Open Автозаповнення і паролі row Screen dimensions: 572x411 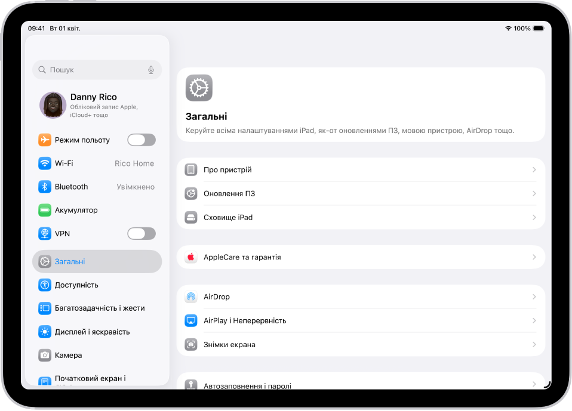pyautogui.click(x=361, y=382)
